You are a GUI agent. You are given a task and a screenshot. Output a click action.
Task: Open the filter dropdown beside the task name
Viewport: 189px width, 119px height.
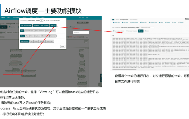pos(42,20)
